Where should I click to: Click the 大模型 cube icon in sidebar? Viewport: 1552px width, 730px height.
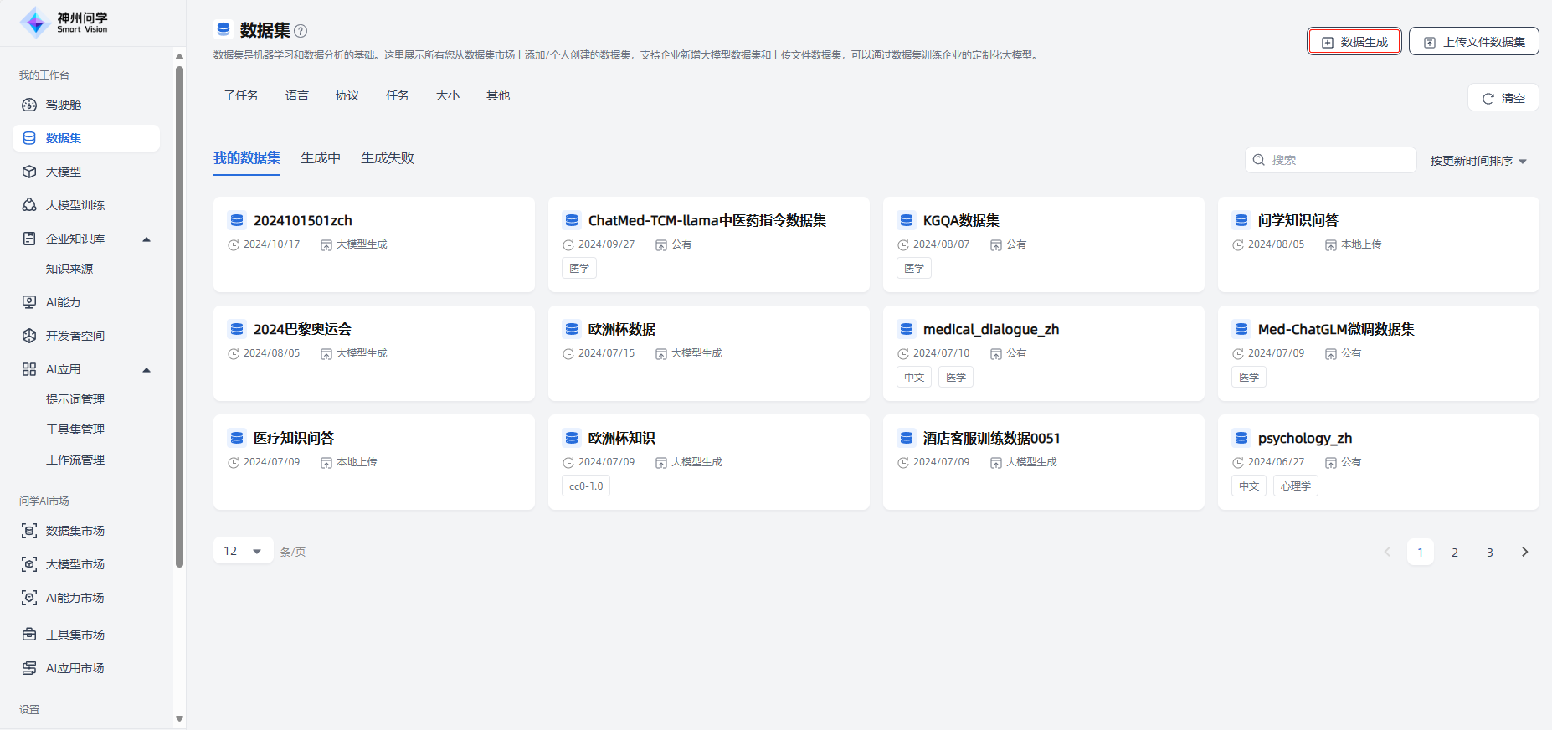[x=29, y=172]
